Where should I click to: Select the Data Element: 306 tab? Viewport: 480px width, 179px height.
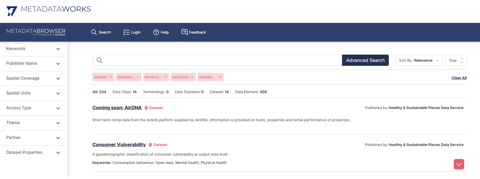pyautogui.click(x=251, y=92)
